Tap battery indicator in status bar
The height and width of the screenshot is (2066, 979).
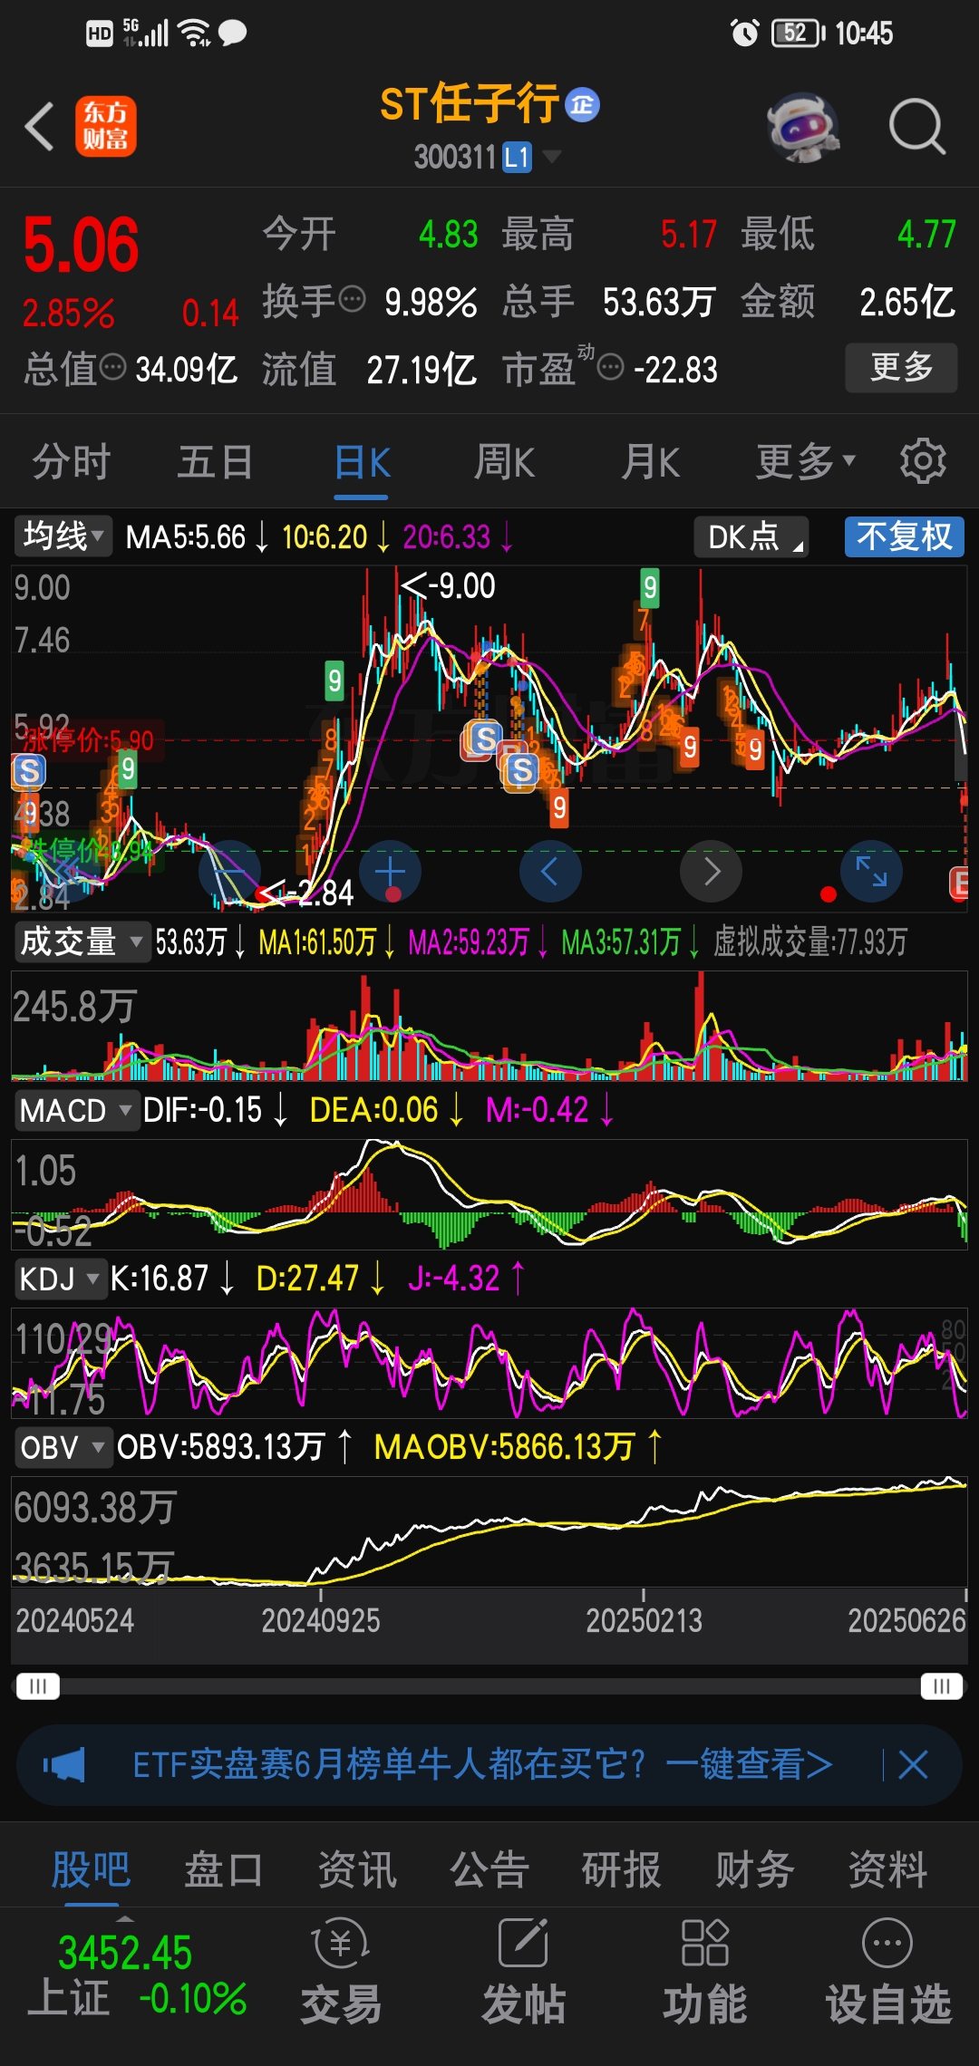point(798,34)
